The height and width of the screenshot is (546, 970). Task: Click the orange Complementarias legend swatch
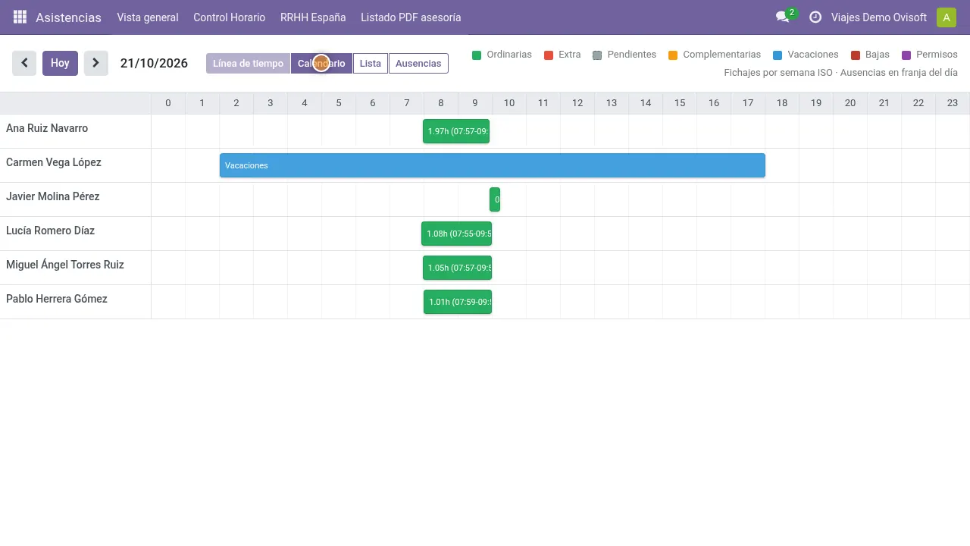673,55
